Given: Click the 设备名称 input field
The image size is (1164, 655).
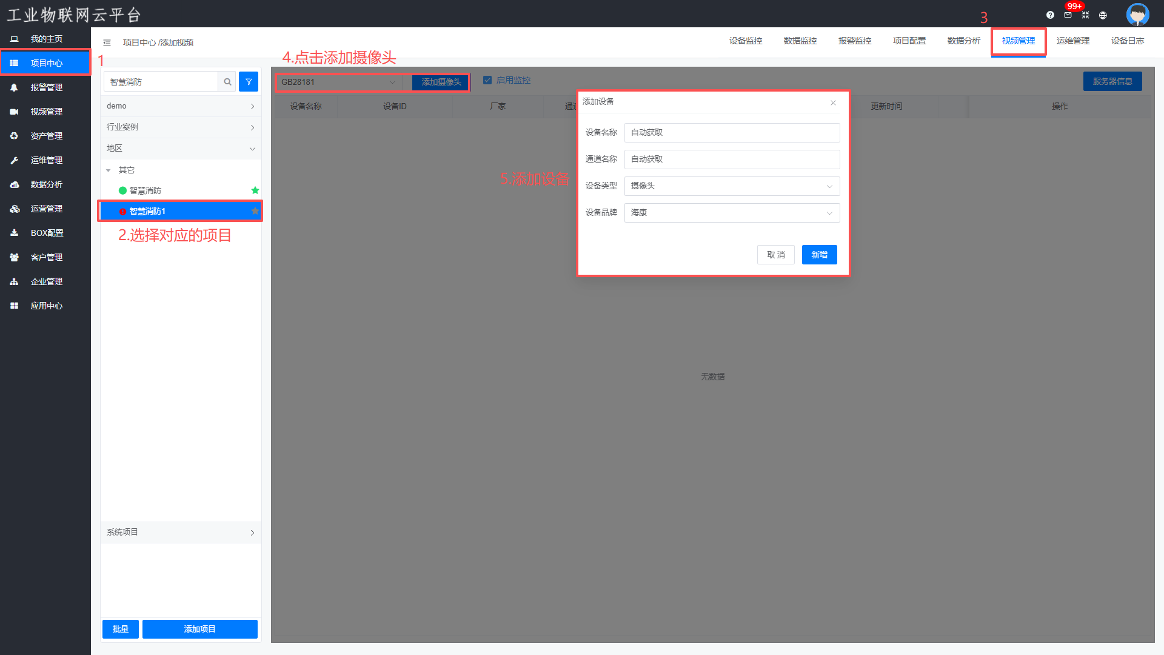Looking at the screenshot, I should (x=732, y=133).
